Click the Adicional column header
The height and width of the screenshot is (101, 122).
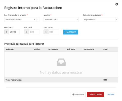(x=71, y=49)
